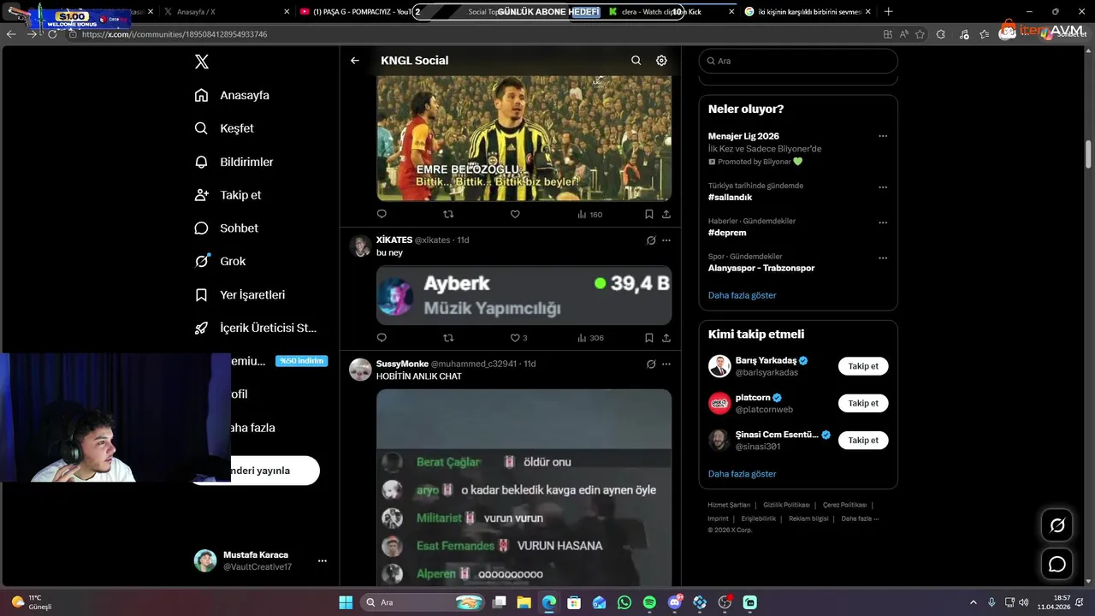This screenshot has height=616, width=1095.
Task: Show more accounts under Kimi takip etmeli
Action: (742, 474)
